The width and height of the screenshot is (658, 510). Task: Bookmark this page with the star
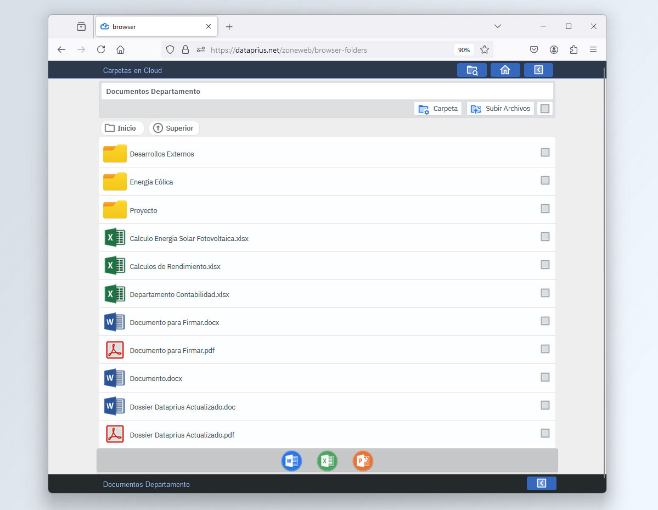click(485, 49)
